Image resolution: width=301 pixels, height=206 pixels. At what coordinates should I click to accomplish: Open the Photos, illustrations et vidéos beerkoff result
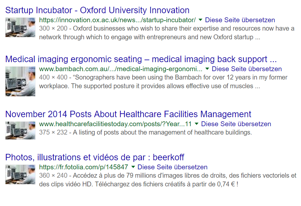95,157
